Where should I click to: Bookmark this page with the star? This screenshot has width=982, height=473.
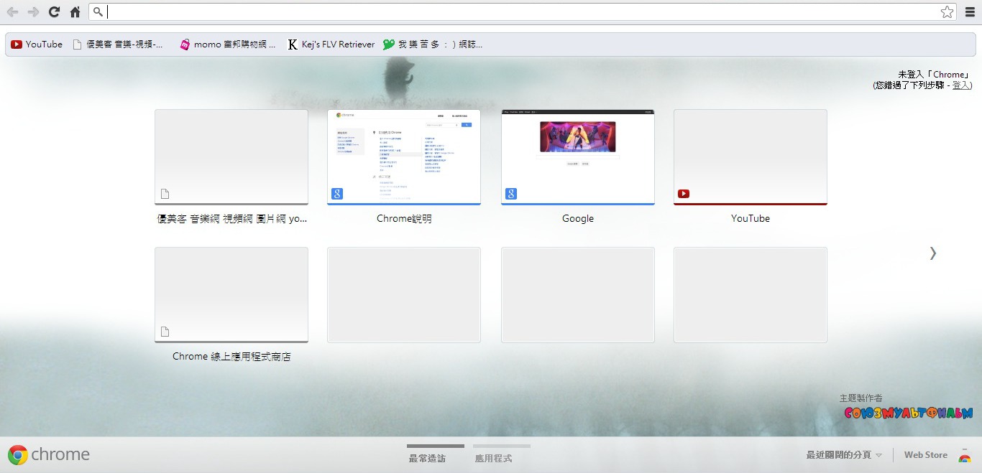pos(947,11)
